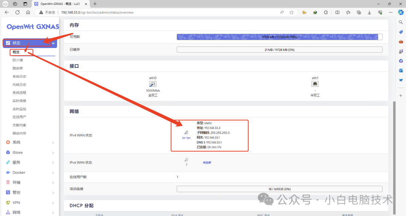This screenshot has width=406, height=216.
Task: Click the IPv6 WAN unknown interface icon
Action: 186,160
